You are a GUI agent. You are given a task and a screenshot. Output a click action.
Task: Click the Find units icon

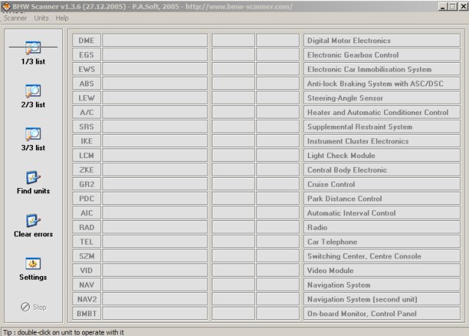click(33, 177)
